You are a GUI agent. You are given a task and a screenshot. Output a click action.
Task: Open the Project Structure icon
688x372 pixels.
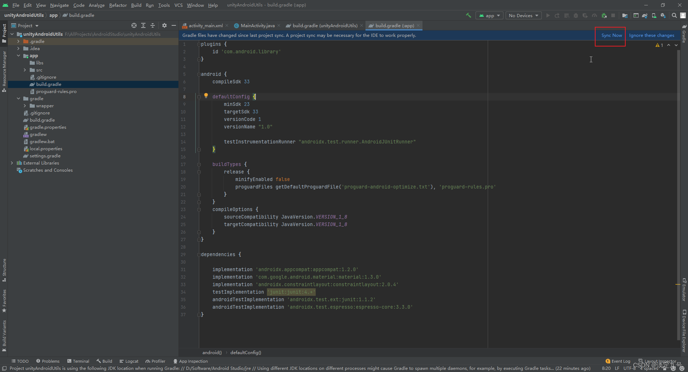625,15
